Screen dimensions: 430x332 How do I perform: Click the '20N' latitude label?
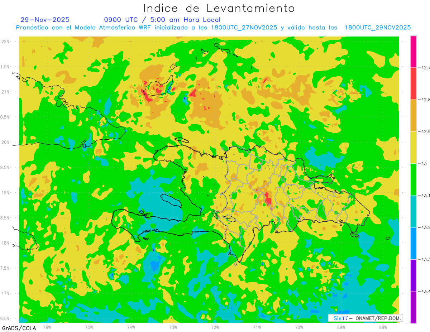[x=5, y=142]
